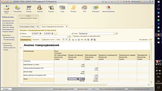
Task: Open the Рабочий стол section
Action: pos(6,9)
